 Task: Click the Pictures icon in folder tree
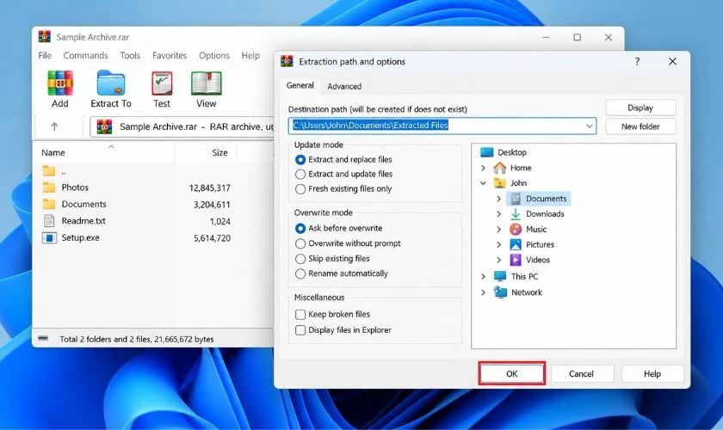click(516, 244)
